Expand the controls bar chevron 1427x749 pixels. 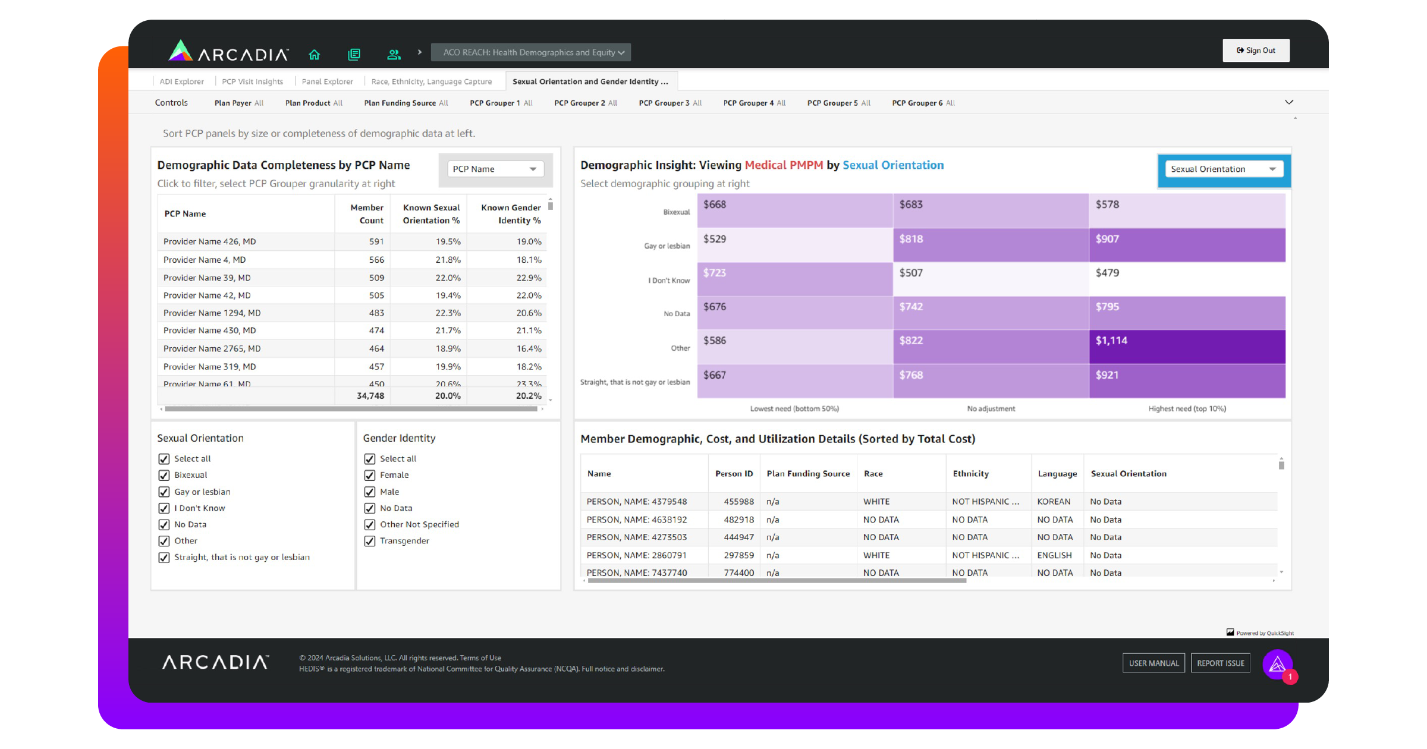click(1288, 102)
